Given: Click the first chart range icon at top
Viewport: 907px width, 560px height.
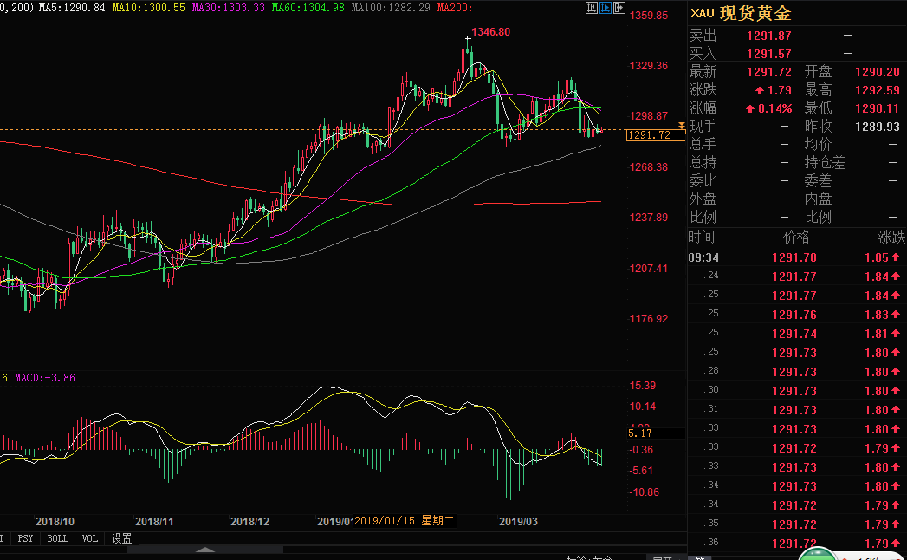Looking at the screenshot, I should click(592, 8).
